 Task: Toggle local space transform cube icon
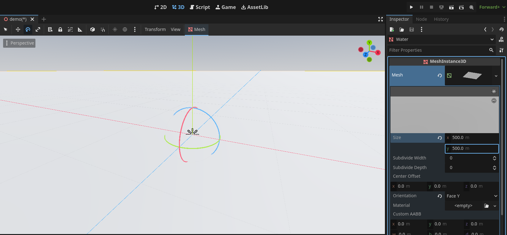(x=93, y=29)
